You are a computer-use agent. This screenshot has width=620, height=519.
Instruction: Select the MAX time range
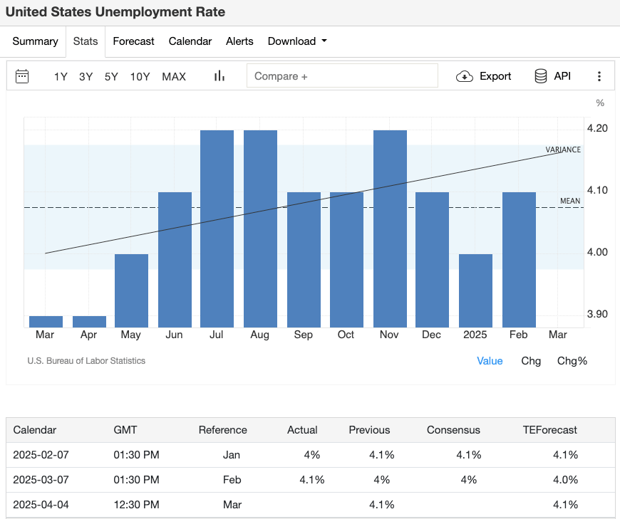click(173, 76)
